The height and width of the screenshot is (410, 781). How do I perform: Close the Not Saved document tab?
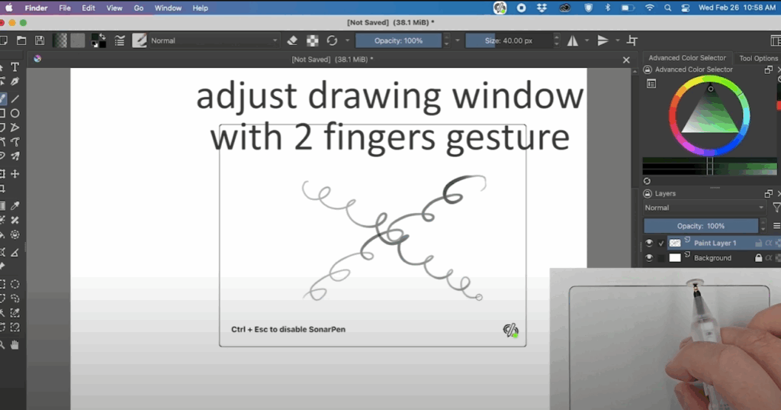click(626, 60)
